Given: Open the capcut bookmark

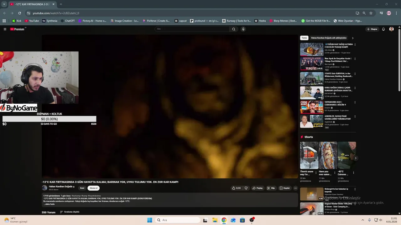Looking at the screenshot, I should coord(181,21).
